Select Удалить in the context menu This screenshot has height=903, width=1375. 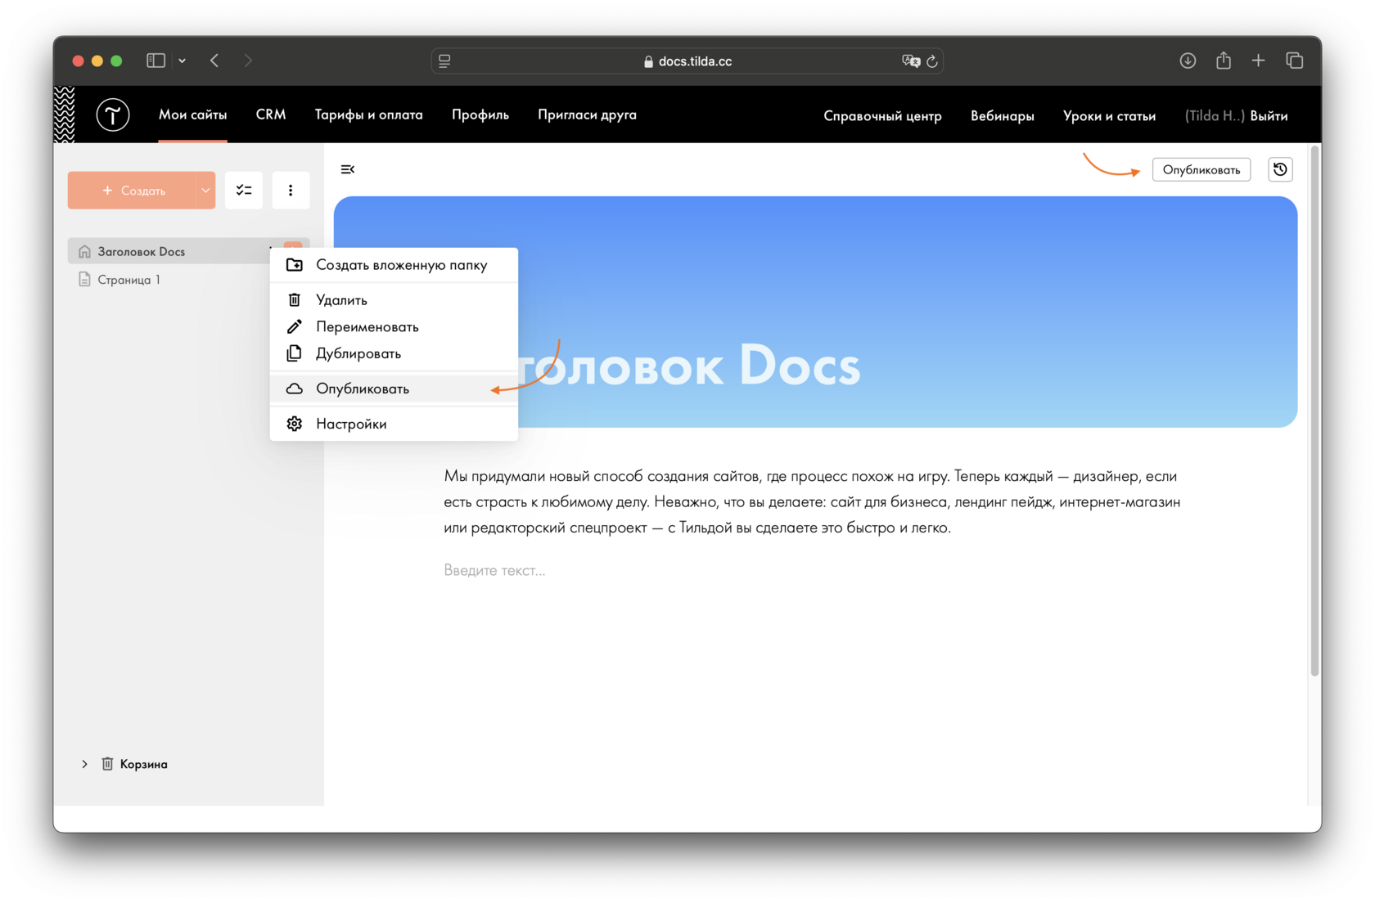[x=394, y=300]
